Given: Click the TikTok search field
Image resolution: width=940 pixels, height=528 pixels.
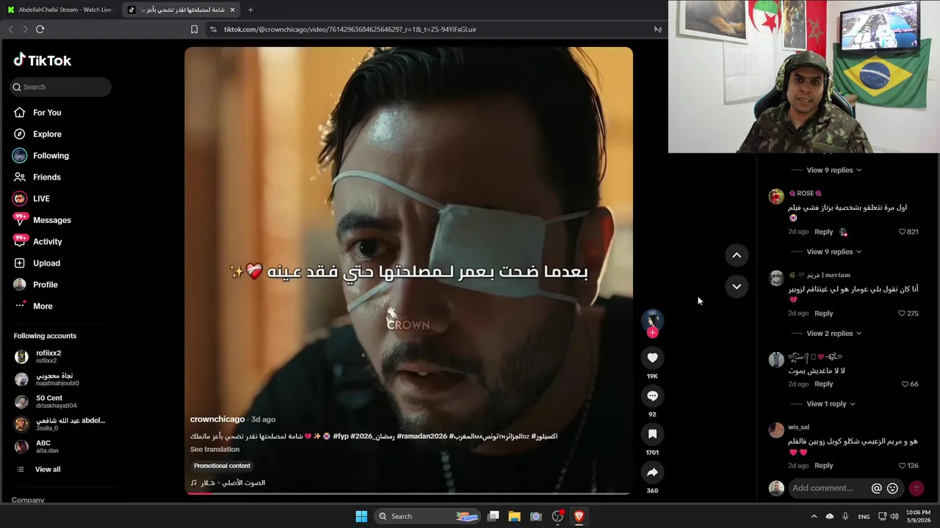Looking at the screenshot, I should (x=61, y=87).
